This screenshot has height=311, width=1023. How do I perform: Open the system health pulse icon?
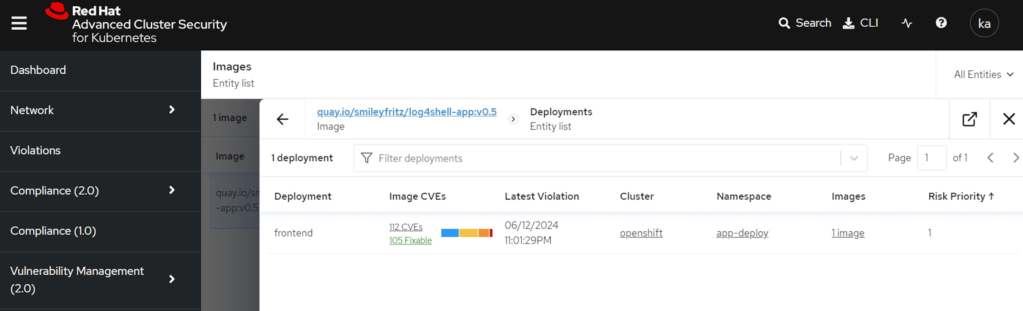tap(906, 23)
